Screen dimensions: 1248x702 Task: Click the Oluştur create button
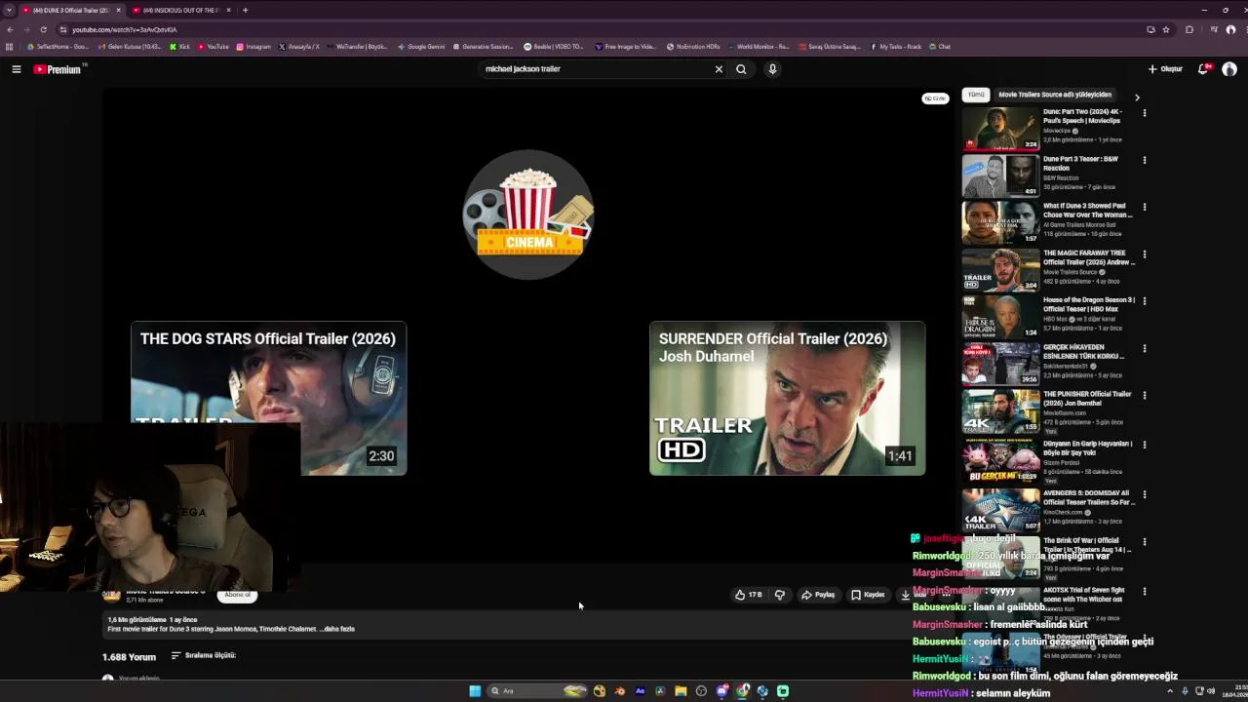(1165, 69)
